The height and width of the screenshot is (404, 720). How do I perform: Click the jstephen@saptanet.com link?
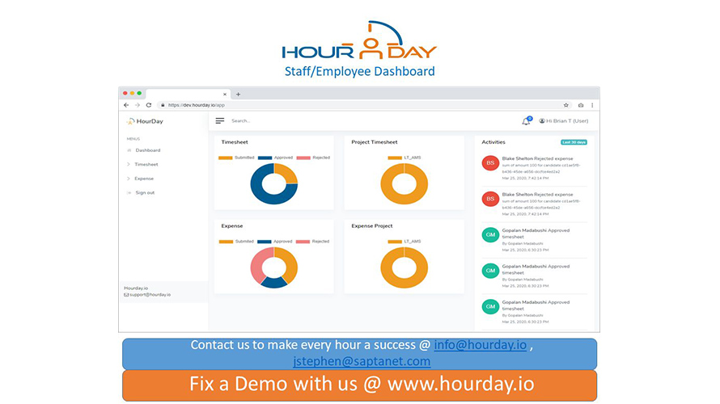[x=362, y=361]
